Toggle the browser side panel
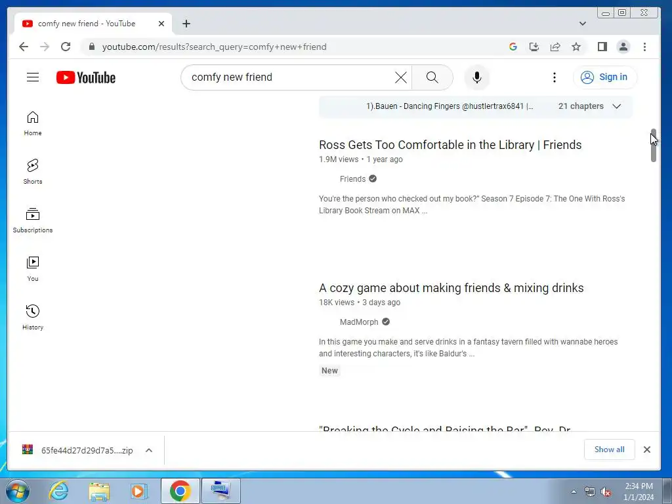The image size is (672, 504). (602, 47)
